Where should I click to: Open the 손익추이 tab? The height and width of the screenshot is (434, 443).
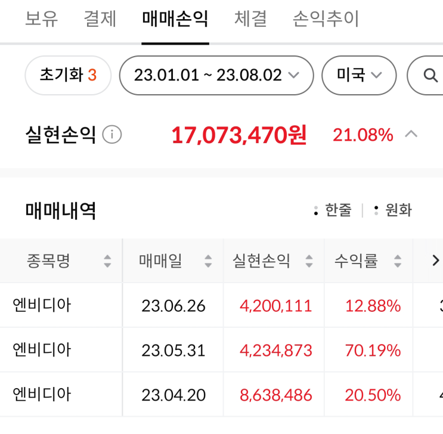(326, 20)
